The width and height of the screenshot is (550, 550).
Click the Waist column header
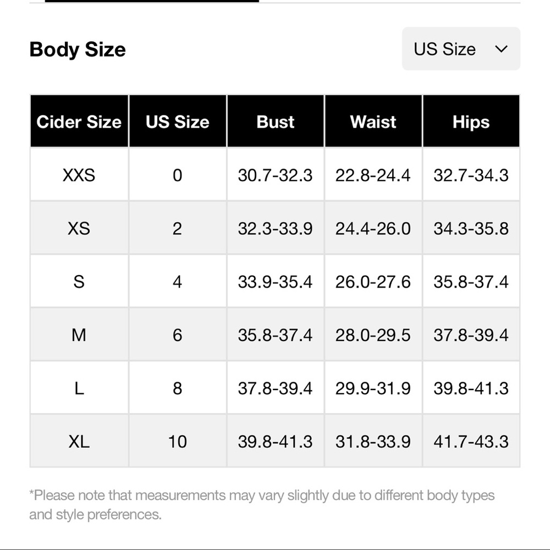coord(373,122)
